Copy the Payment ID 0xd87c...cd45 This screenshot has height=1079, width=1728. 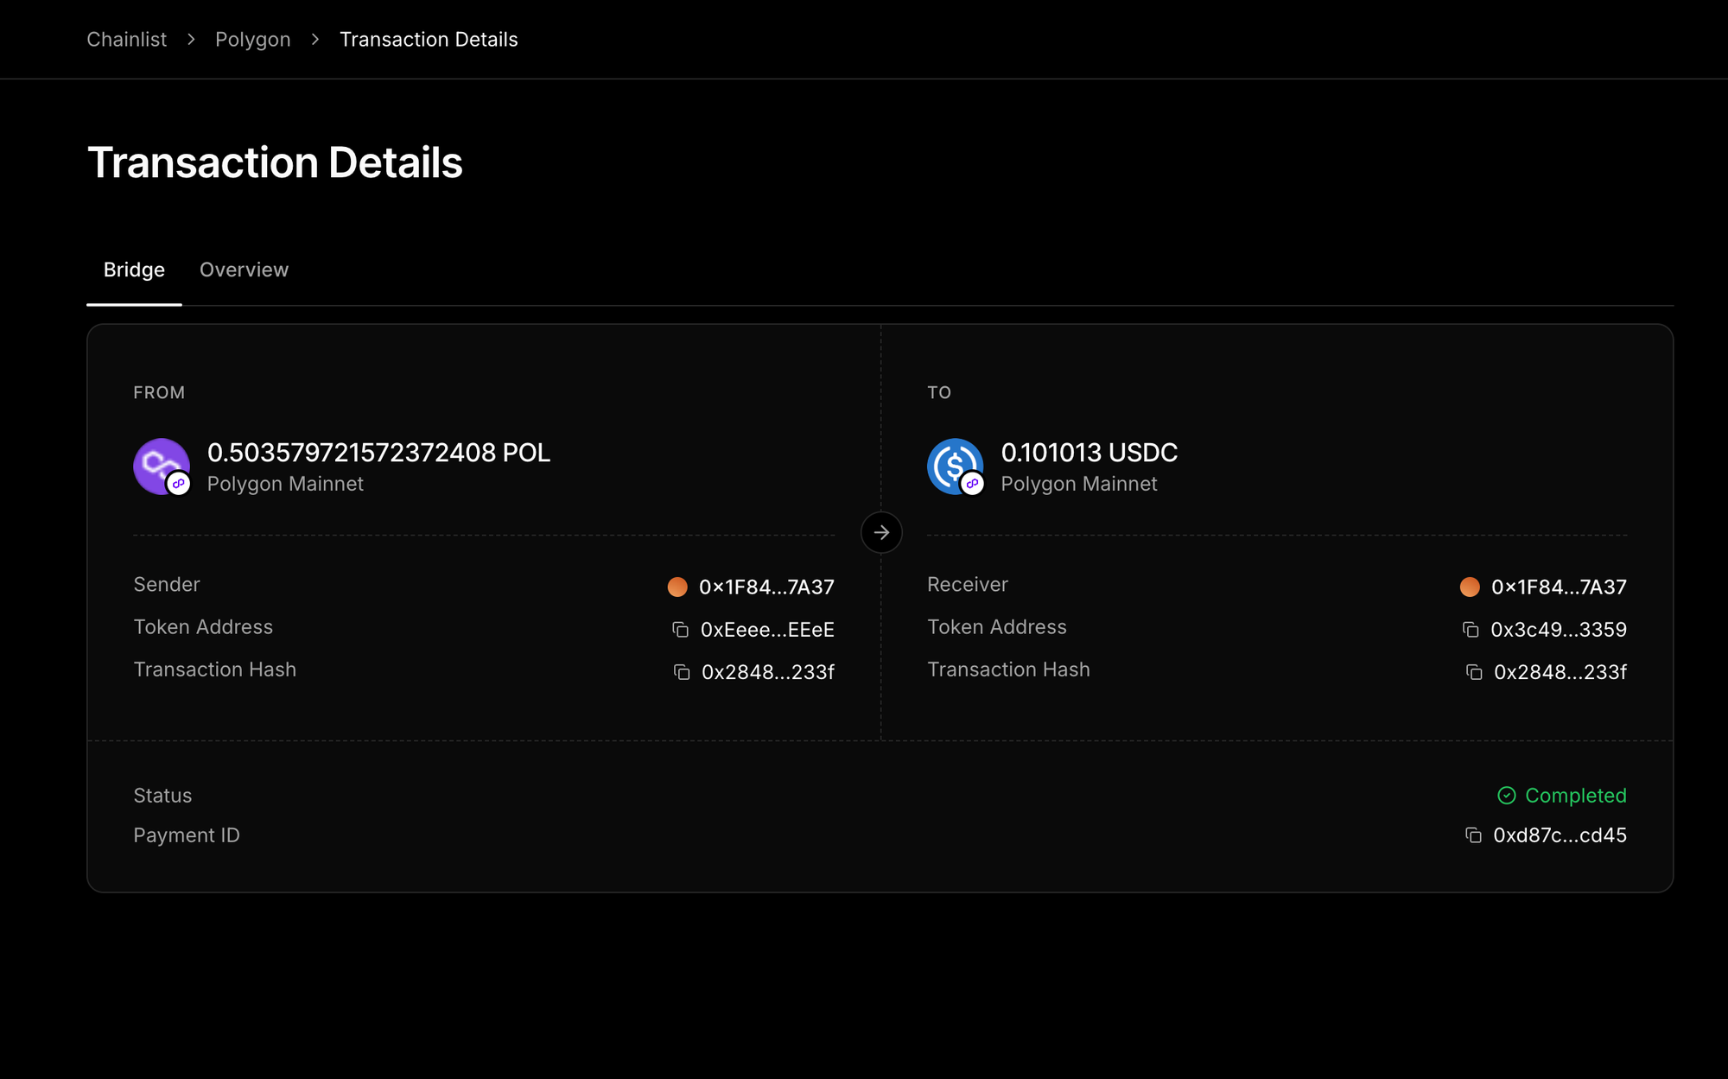[1473, 835]
